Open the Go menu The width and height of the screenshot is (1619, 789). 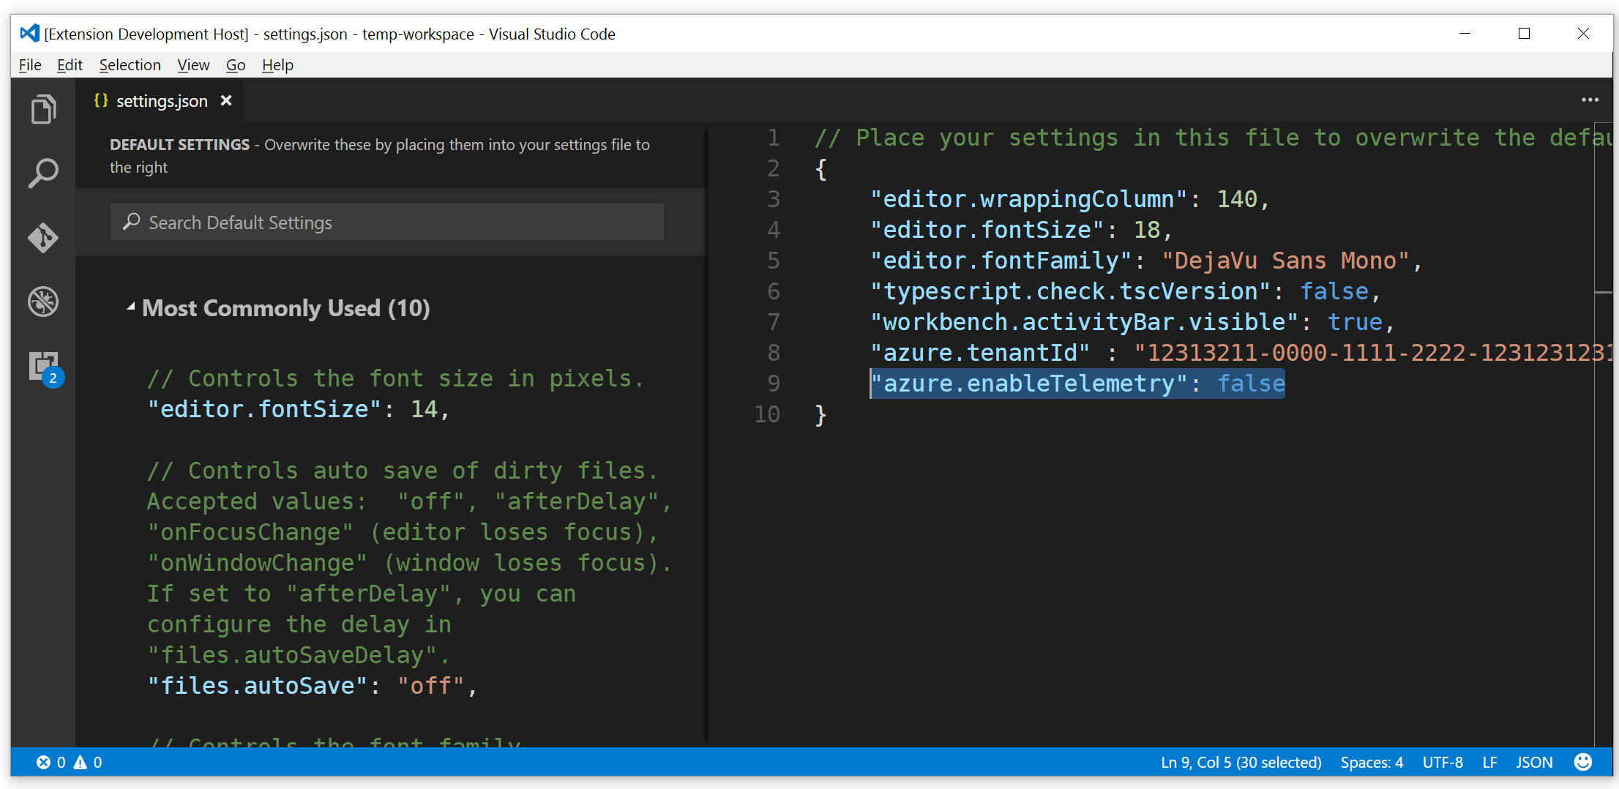[x=236, y=65]
